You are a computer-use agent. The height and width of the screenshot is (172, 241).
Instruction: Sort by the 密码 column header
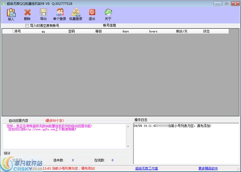click(80, 31)
